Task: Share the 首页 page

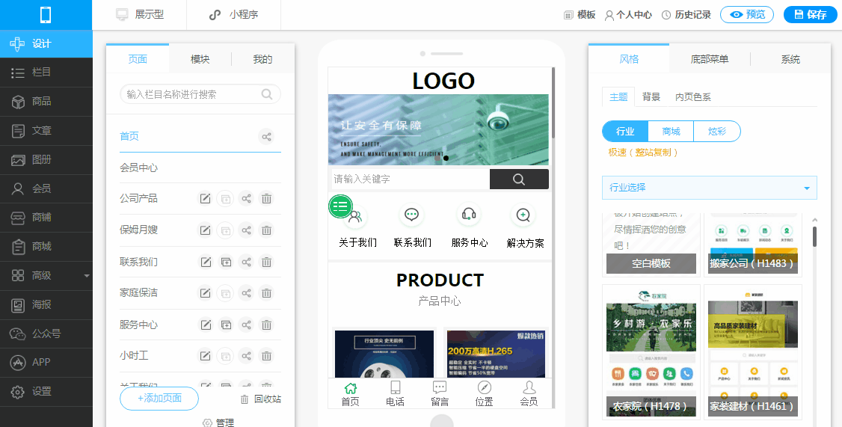Action: pyautogui.click(x=266, y=136)
